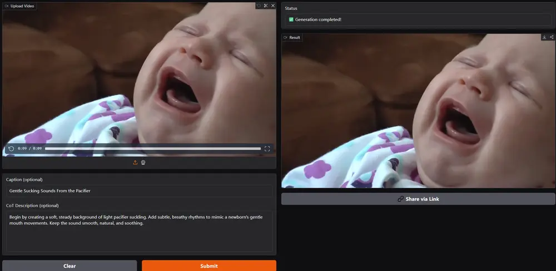Click the Result label tag
Screen dimensions: 556x271
click(x=292, y=37)
